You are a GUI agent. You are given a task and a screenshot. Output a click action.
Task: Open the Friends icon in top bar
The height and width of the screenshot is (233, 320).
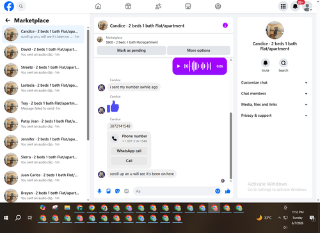tap(158, 6)
